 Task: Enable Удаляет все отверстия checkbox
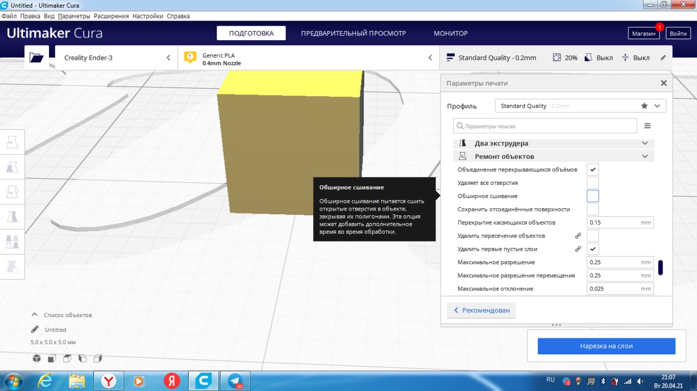click(x=593, y=183)
